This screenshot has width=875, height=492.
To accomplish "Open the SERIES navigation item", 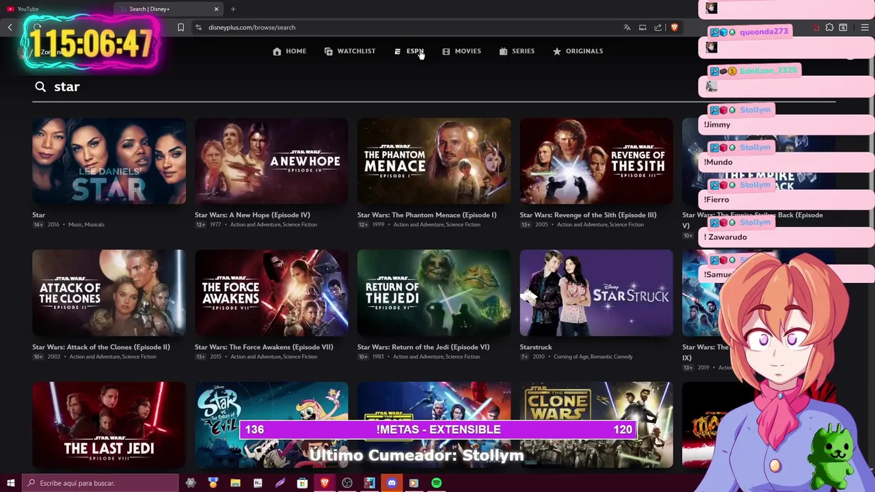I will click(517, 51).
